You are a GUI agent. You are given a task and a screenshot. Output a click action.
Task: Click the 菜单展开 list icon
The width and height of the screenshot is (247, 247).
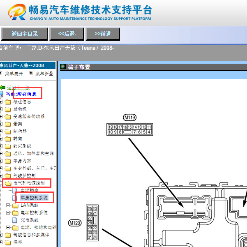pyautogui.click(x=1, y=74)
